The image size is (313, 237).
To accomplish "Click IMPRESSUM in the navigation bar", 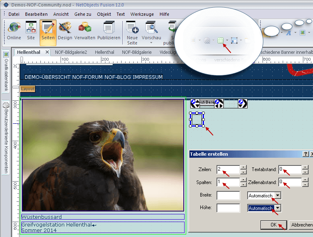I will click(148, 77).
